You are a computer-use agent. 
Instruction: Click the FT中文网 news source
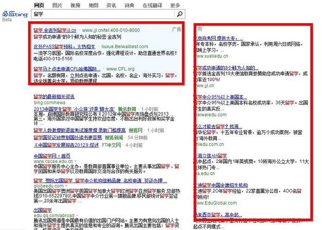111,145
